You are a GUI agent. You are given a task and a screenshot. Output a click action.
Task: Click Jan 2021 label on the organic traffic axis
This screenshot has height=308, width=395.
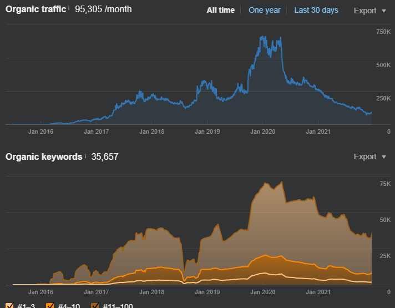pos(318,132)
